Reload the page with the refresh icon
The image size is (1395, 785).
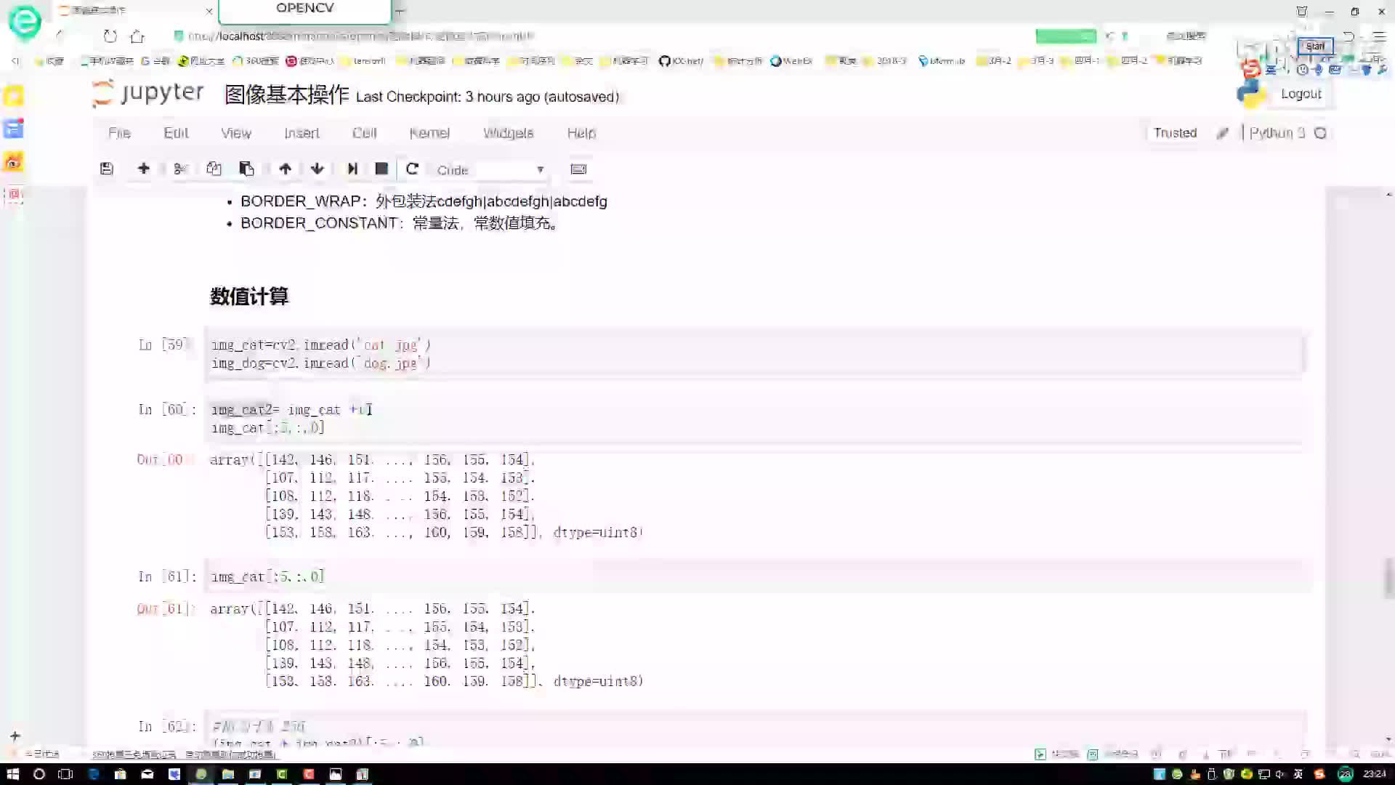pyautogui.click(x=110, y=36)
